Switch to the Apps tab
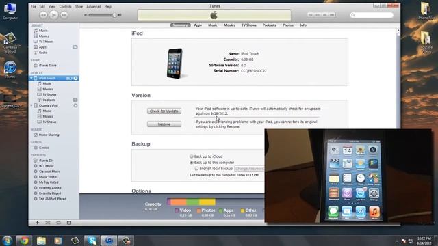The width and height of the screenshot is (438, 246). point(198,25)
